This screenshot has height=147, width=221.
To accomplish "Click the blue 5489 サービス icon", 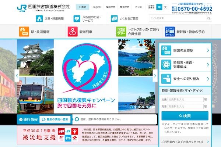I will point(170,32).
